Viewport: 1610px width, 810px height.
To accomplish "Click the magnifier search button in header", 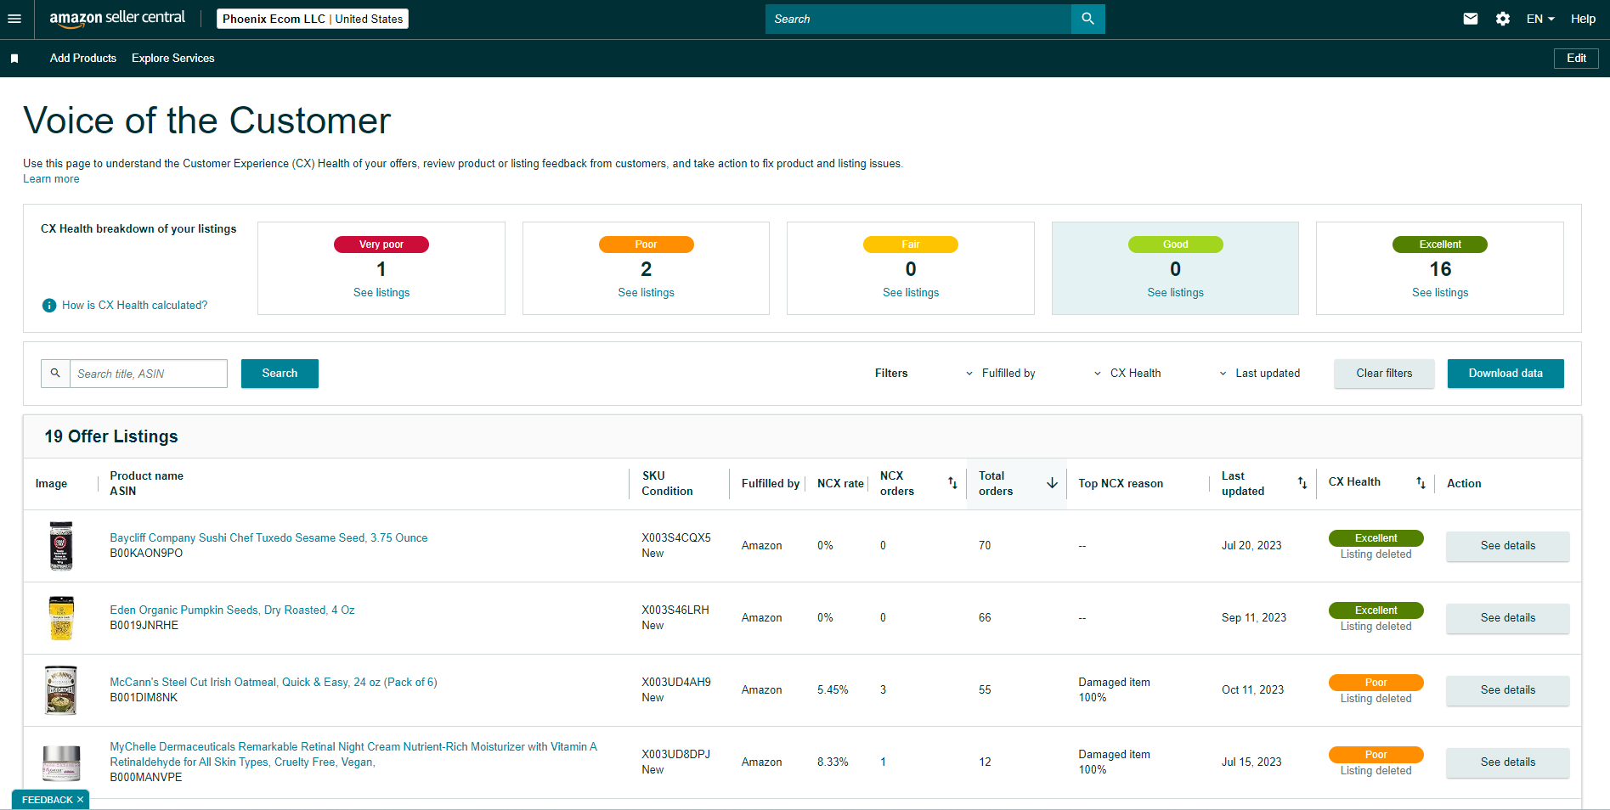I will pyautogui.click(x=1087, y=19).
